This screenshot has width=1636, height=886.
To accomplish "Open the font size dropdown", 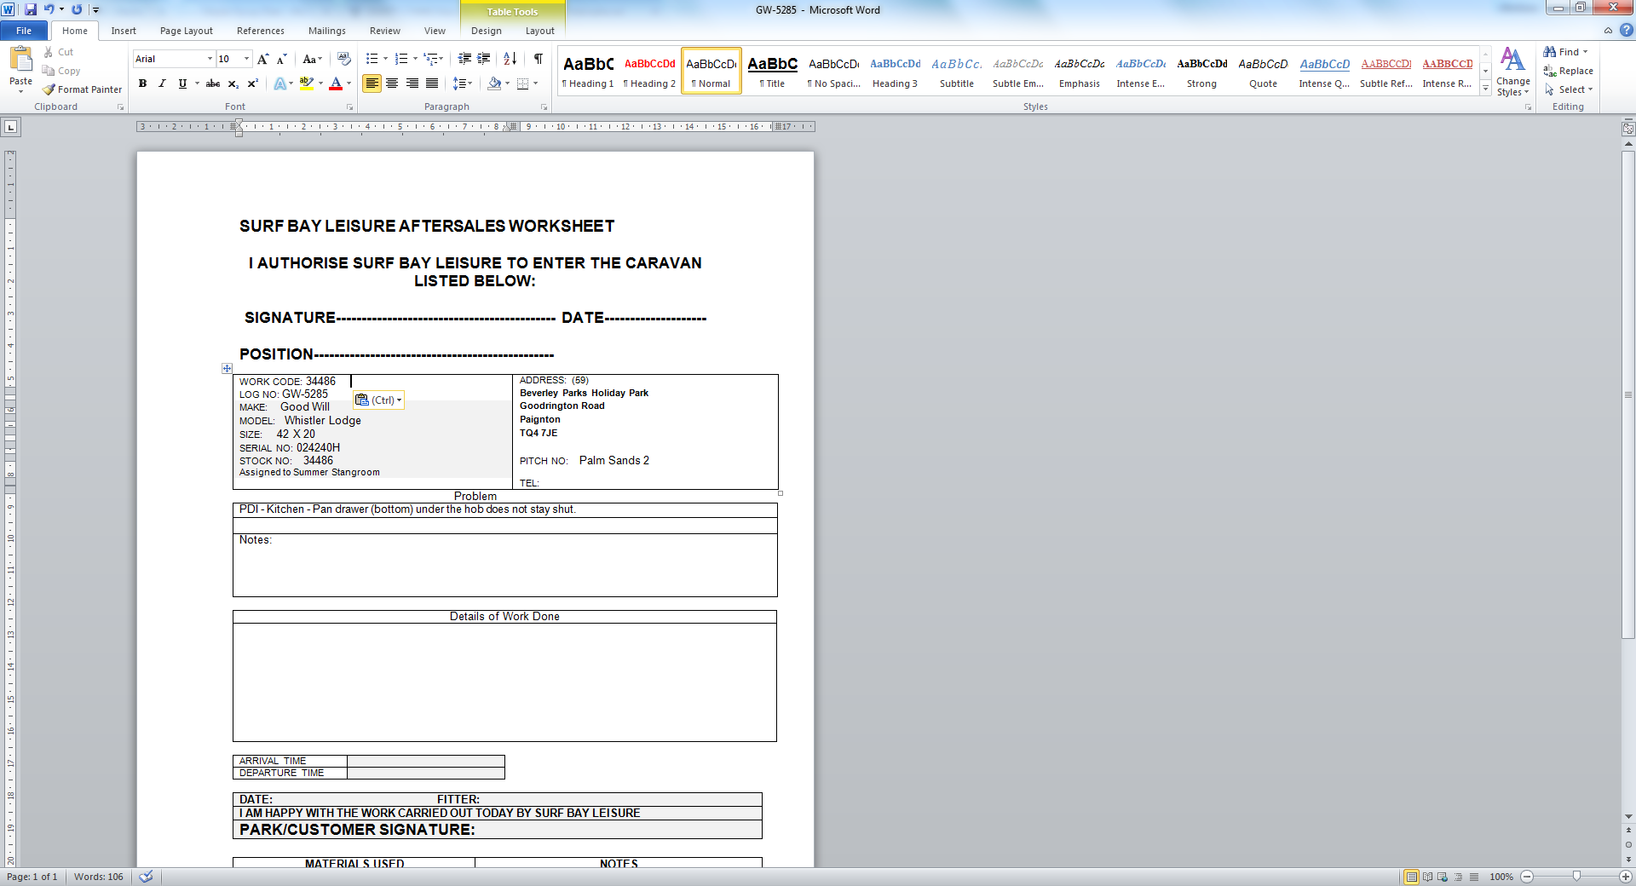I will (247, 59).
